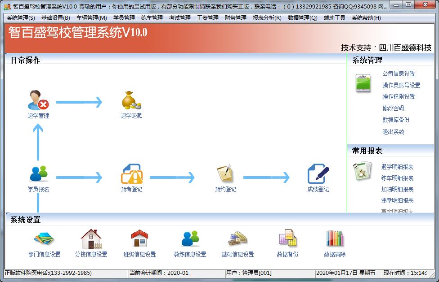The height and width of the screenshot is (282, 439).
Task: Click the 部门信息设置 label
Action: (44, 254)
